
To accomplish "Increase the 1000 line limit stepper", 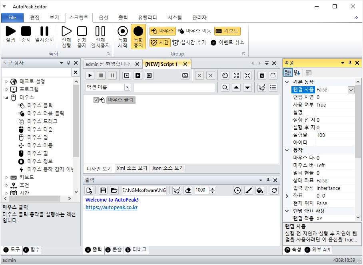I will click(x=212, y=188).
